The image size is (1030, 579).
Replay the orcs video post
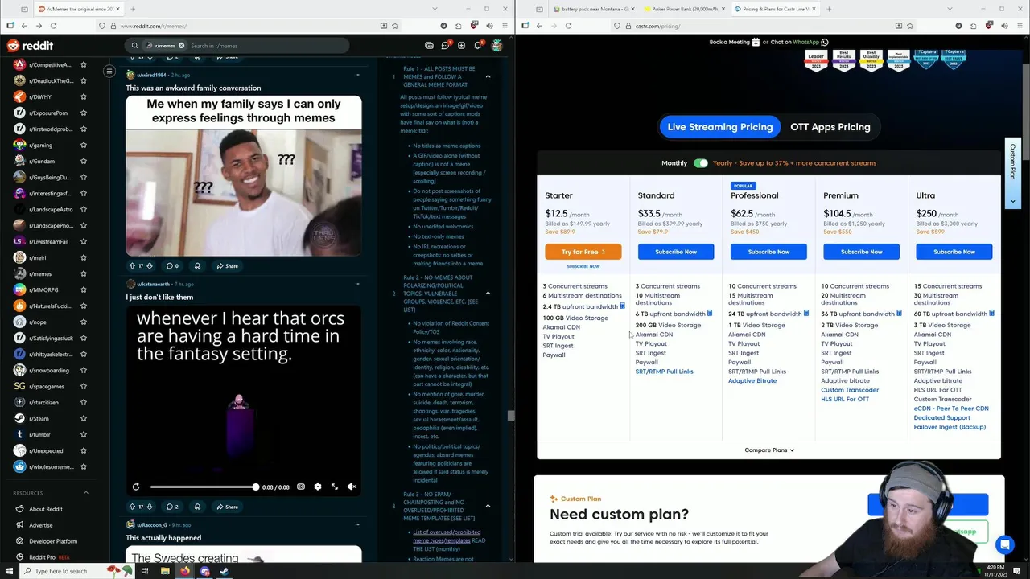point(136,487)
